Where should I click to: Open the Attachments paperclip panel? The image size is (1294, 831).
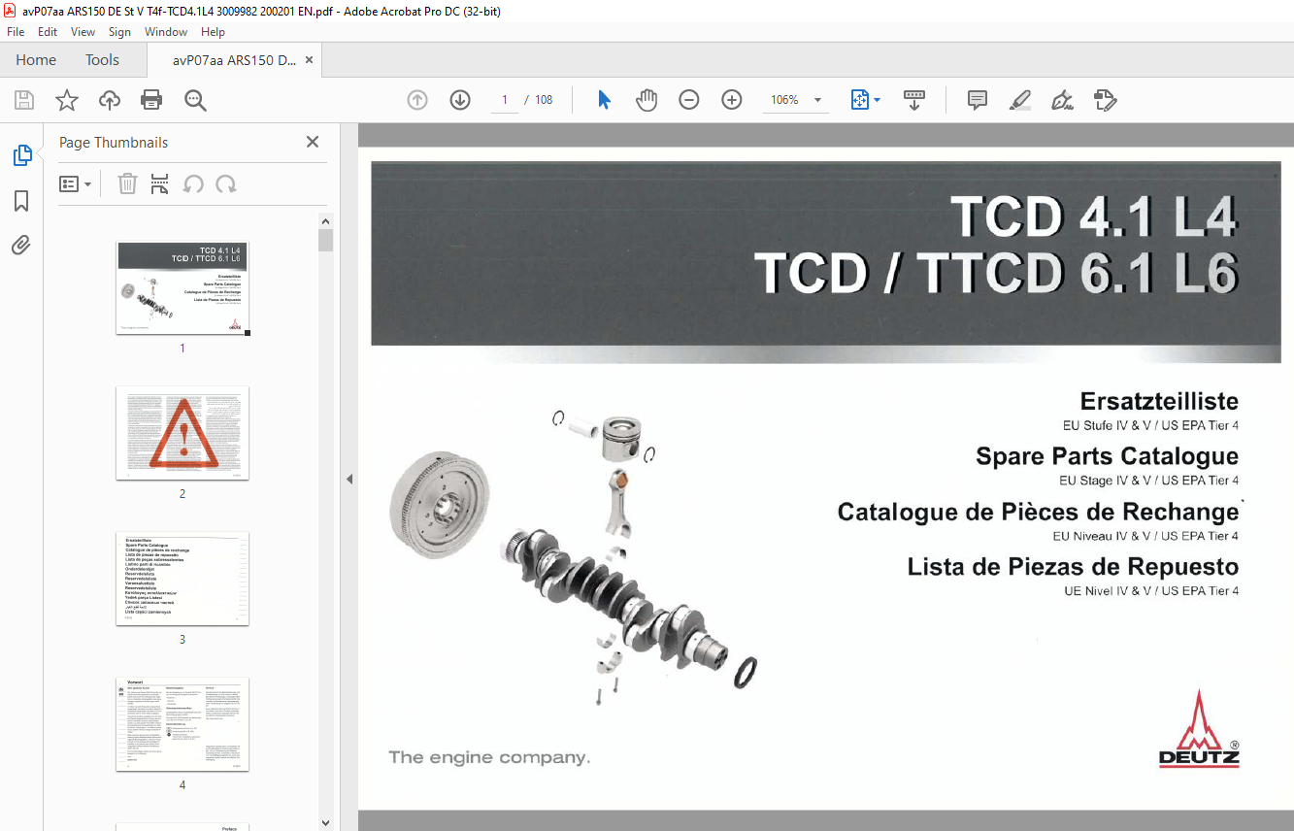(21, 246)
